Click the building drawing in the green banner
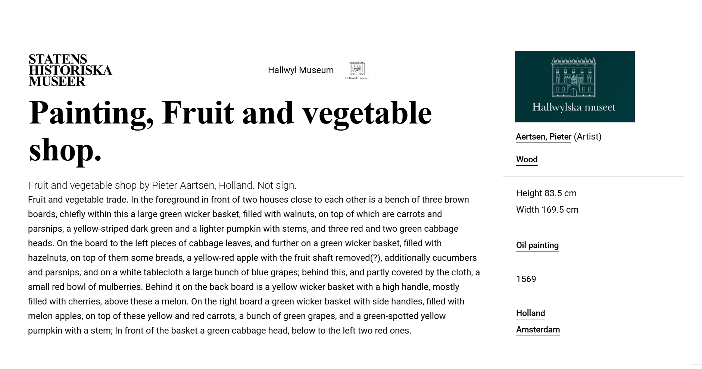The image size is (702, 369). pos(574,77)
